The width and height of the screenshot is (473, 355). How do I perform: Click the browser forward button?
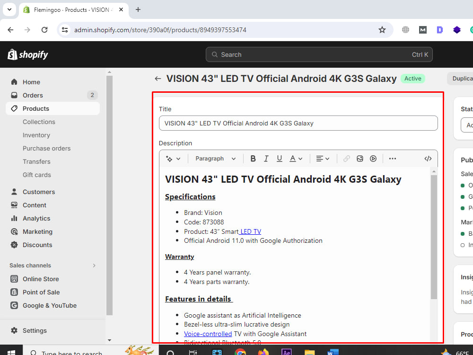27,30
